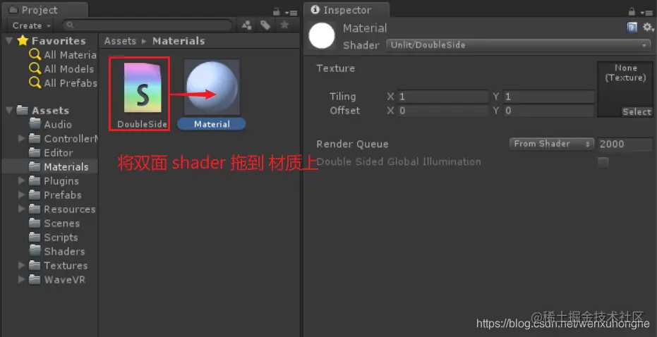Click the Render Queue 2000 value field
Viewport: 657px width, 337px height.
pos(625,144)
